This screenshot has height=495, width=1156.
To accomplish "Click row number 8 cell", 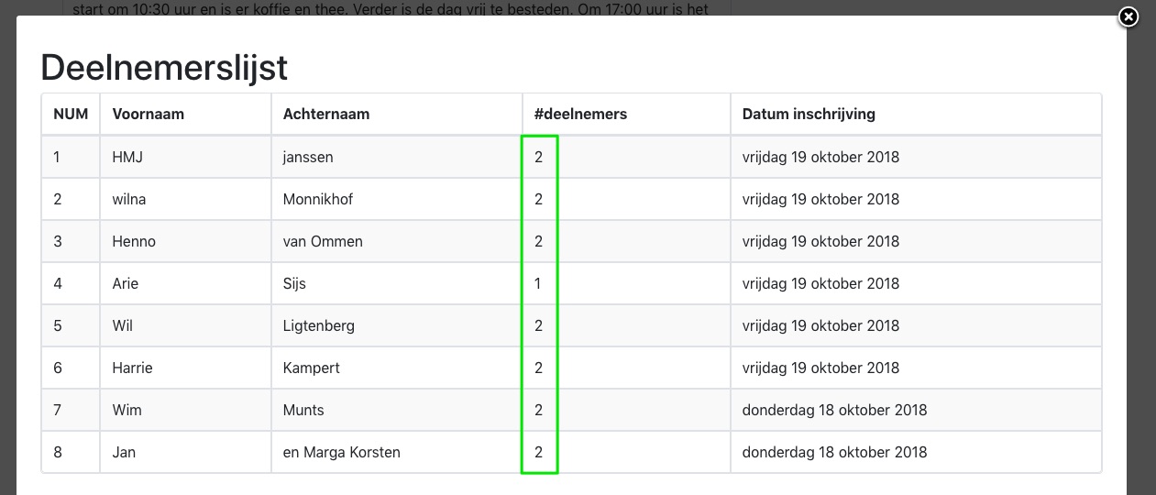I will tap(71, 452).
